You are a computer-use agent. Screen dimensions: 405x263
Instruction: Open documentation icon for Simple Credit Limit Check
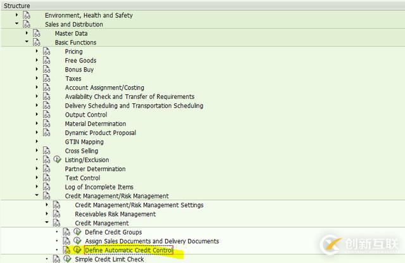tap(56, 259)
